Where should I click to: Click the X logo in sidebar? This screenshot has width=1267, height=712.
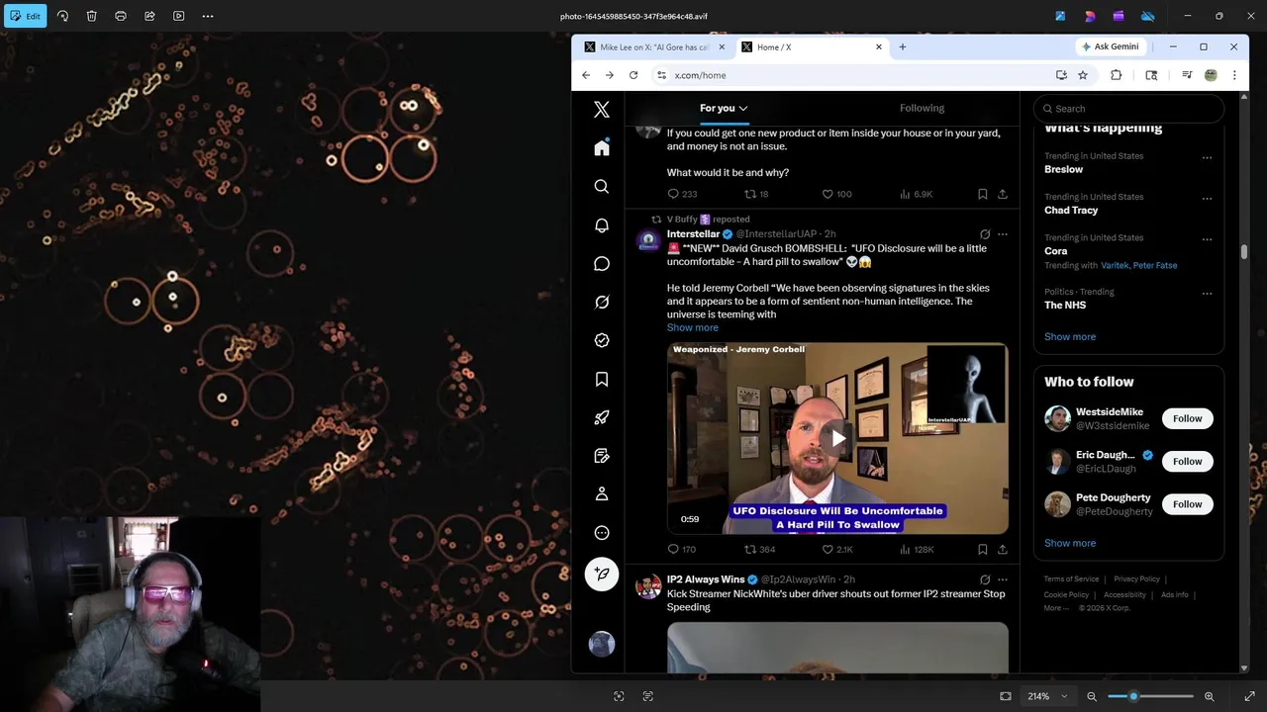602,110
